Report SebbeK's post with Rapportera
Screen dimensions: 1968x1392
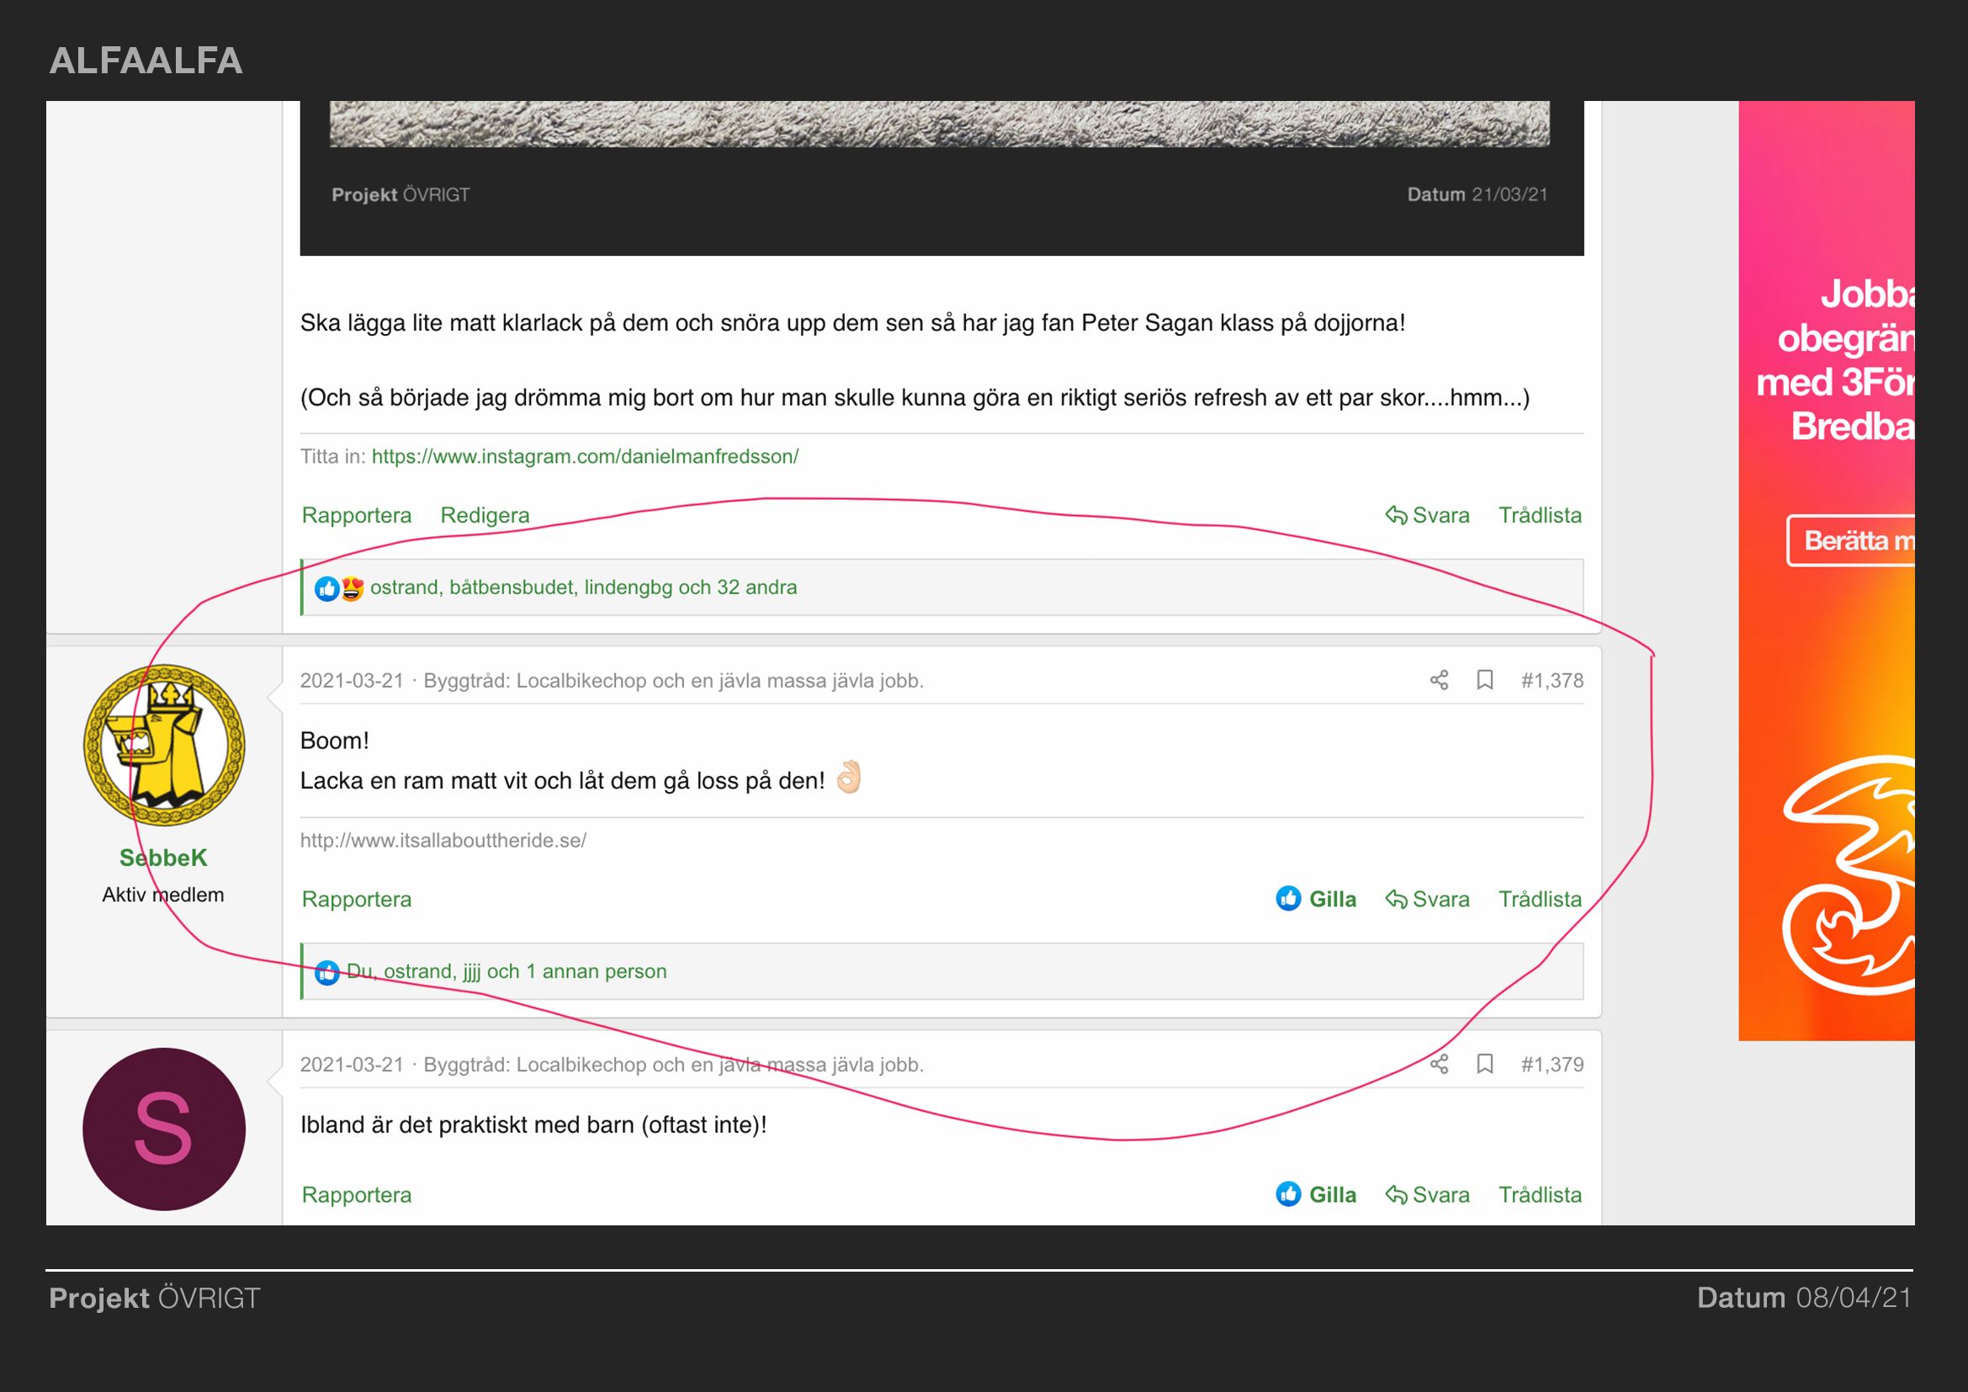click(357, 899)
